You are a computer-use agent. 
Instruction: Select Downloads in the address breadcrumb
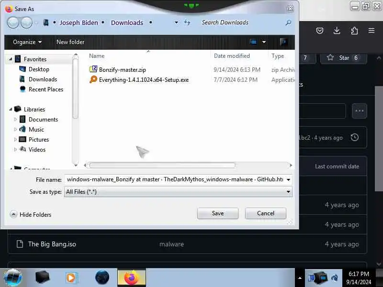coord(127,22)
